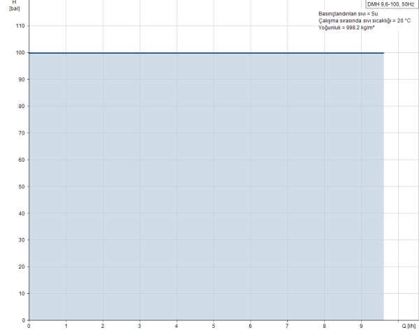Screen dimensions: 419x330
Task: Click the 40 tick label on the H axis
Action: click(22, 213)
